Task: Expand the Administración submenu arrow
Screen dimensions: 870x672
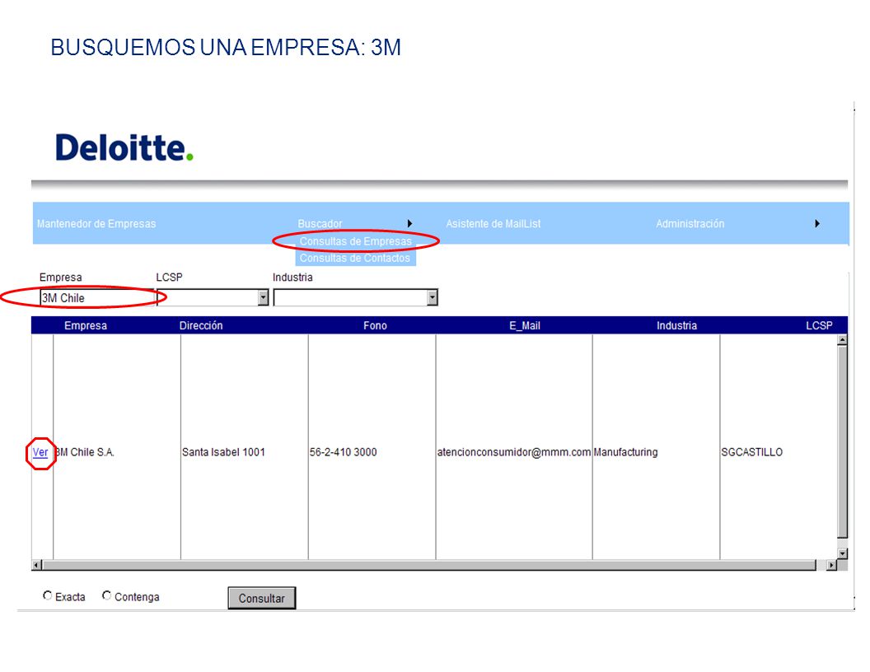Action: 817,223
